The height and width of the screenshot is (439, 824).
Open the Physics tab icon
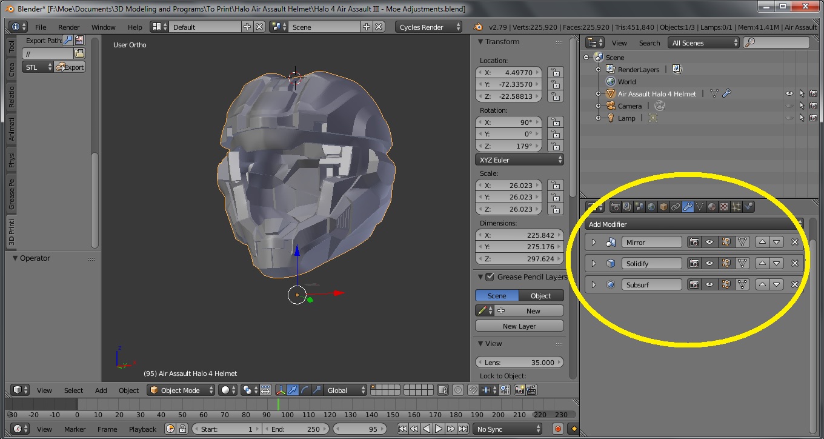click(748, 207)
